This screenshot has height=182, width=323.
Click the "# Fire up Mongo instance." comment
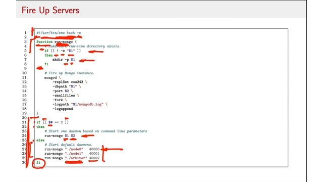(70, 73)
